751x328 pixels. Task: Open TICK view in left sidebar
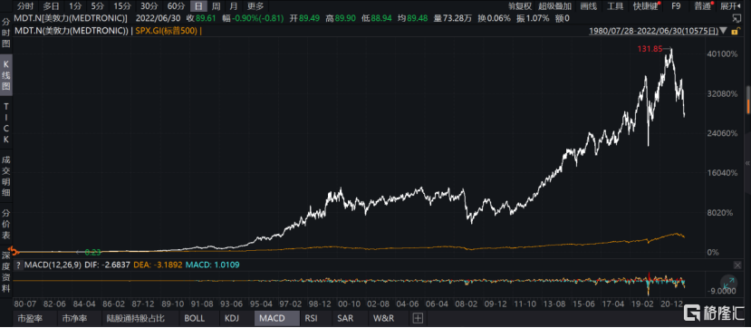coord(6,122)
